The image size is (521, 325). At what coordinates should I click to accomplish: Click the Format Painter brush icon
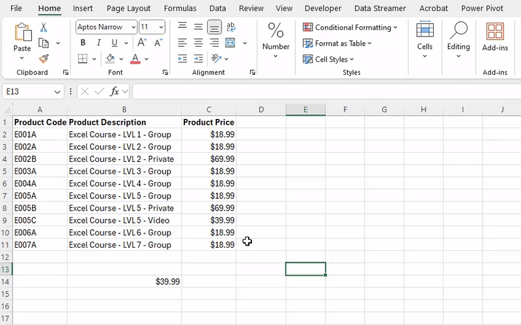click(44, 58)
